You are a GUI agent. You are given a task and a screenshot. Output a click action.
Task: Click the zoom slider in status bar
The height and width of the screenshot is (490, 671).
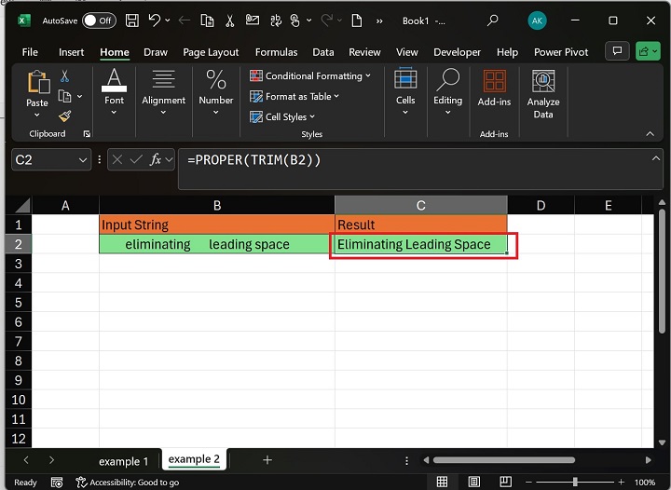click(x=575, y=483)
